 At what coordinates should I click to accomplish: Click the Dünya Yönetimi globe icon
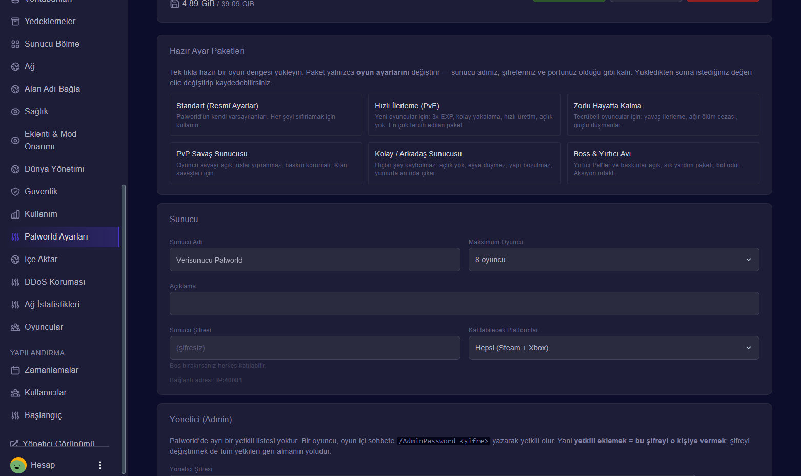[15, 169]
